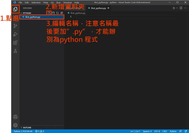Image resolution: width=189 pixels, height=133 pixels.
Task: Open the Manage gear settings
Action: tap(15, 125)
